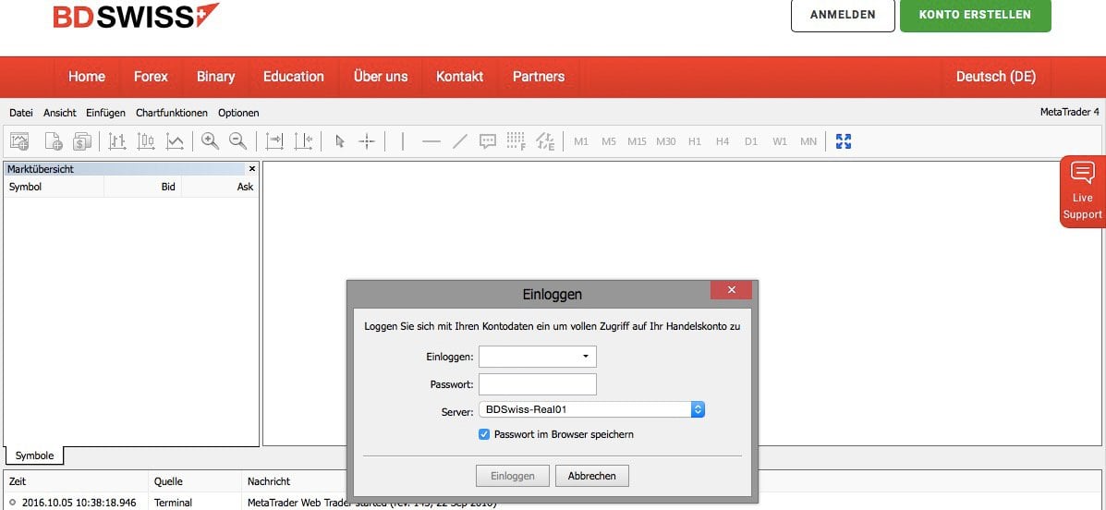The width and height of the screenshot is (1106, 510).
Task: Click the new order document icon
Action: pyautogui.click(x=54, y=141)
